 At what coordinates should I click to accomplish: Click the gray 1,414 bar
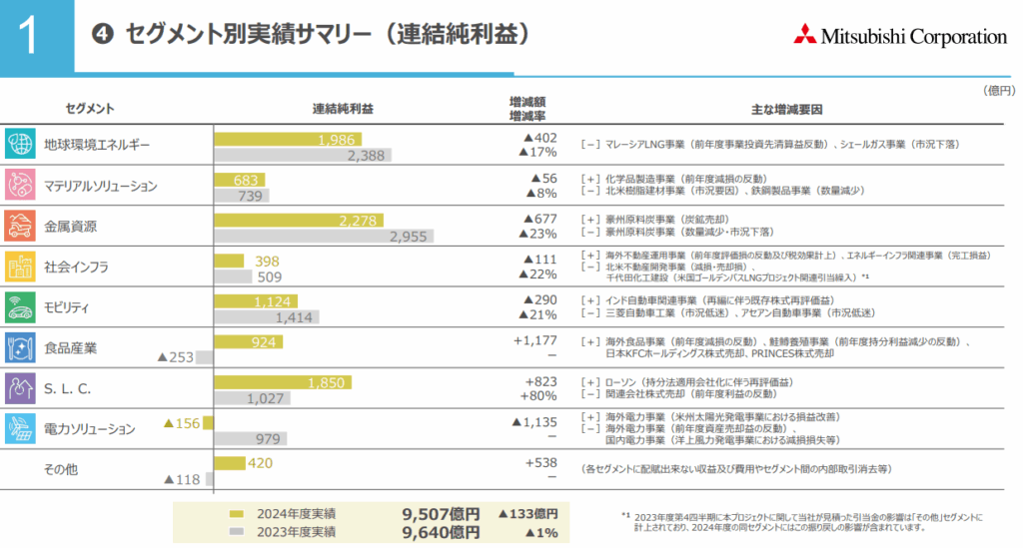click(267, 317)
